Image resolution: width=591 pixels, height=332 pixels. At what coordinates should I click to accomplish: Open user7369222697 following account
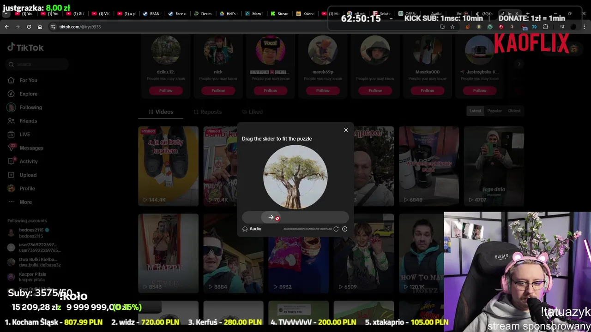33,248
